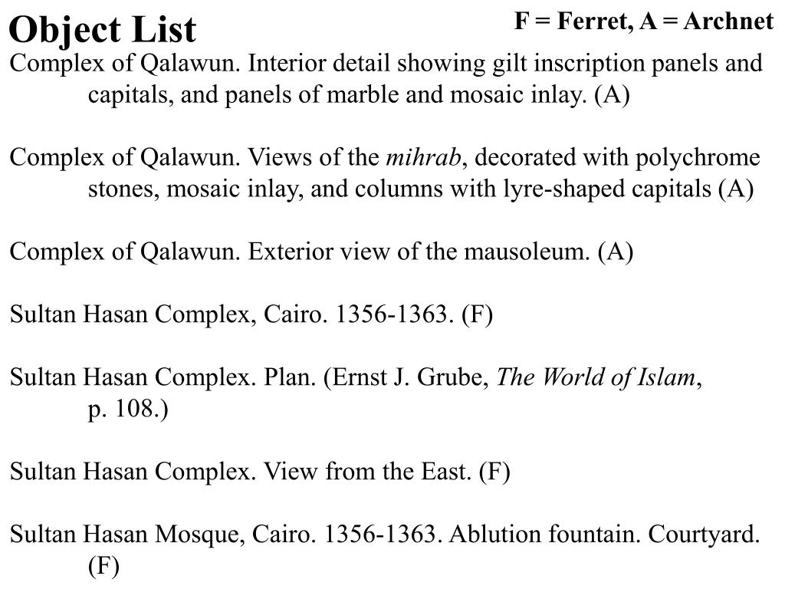785x589 pixels.
Task: Select the Sultan Hasan Complex Plan entry
Action: point(356,393)
